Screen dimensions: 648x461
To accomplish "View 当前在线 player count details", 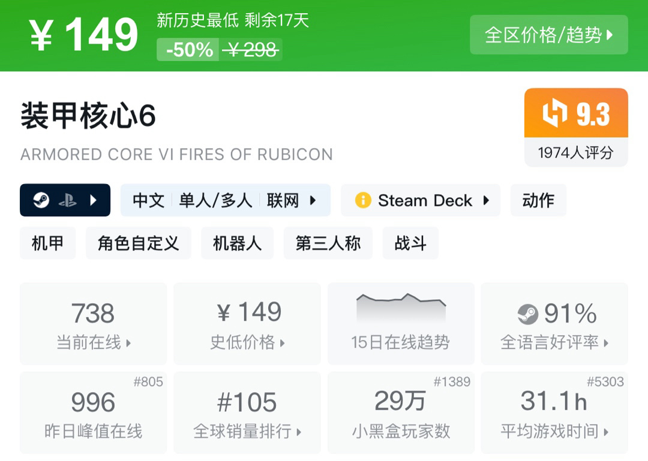I will (x=93, y=324).
